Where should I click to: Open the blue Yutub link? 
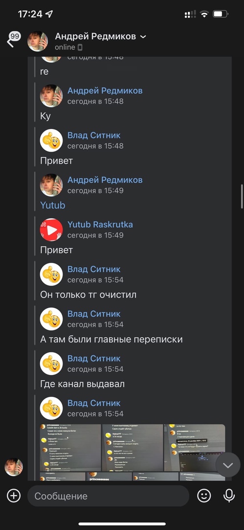coord(53,205)
